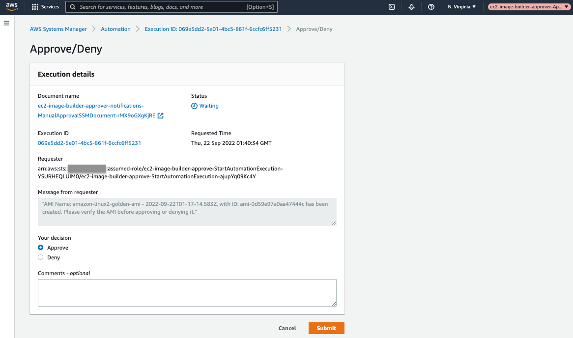Open the ManualApprovalSSMDocument document name link

point(96,111)
